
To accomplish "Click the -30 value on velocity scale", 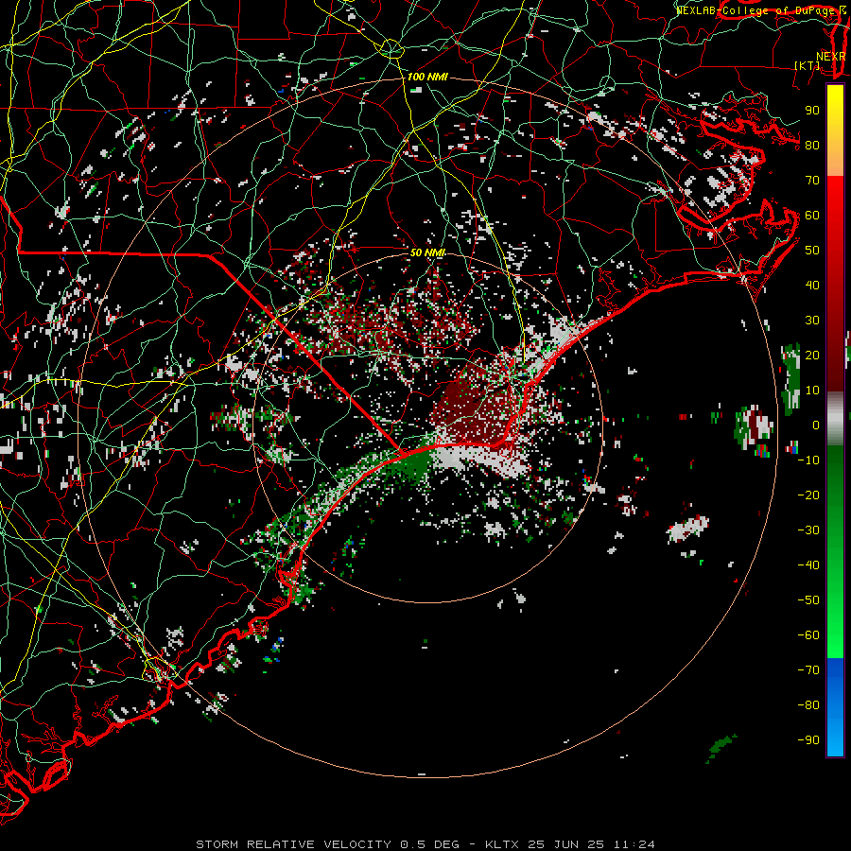I will [x=808, y=530].
